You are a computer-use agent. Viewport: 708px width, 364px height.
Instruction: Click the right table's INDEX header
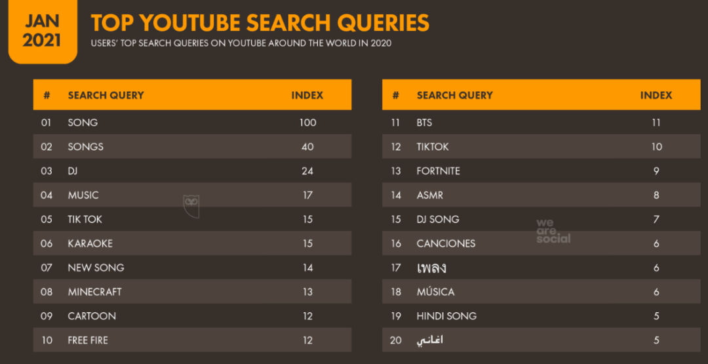pos(656,95)
